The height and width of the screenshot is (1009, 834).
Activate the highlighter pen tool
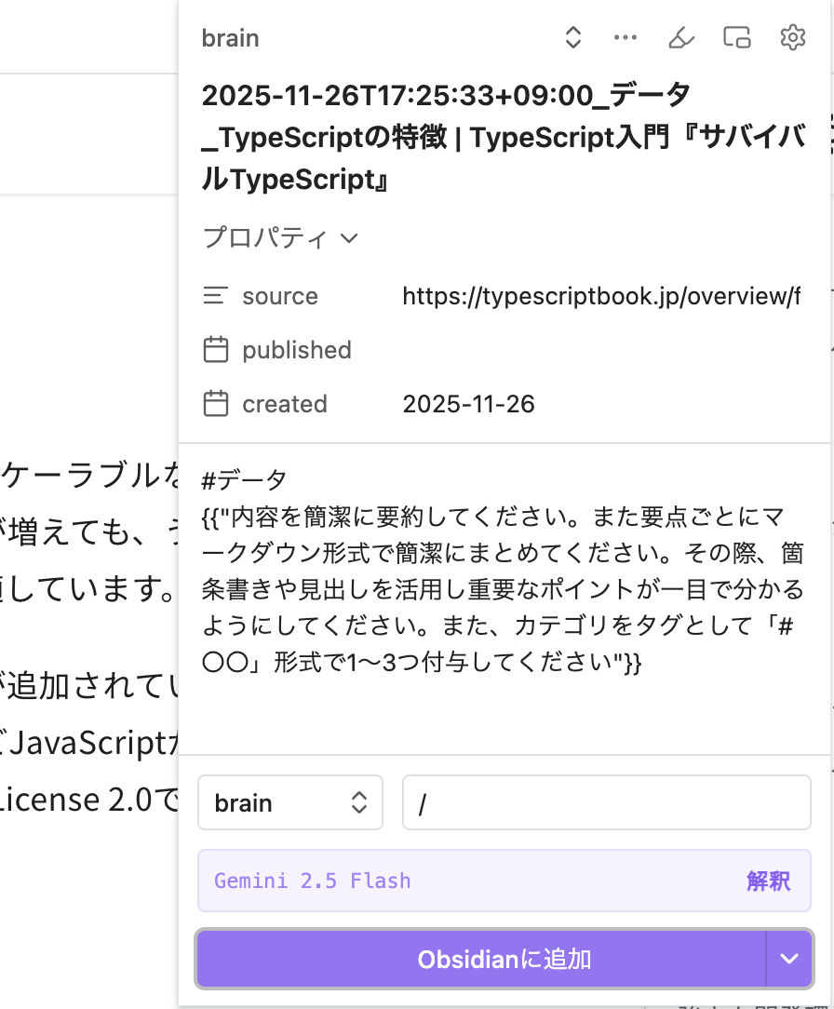click(x=681, y=38)
